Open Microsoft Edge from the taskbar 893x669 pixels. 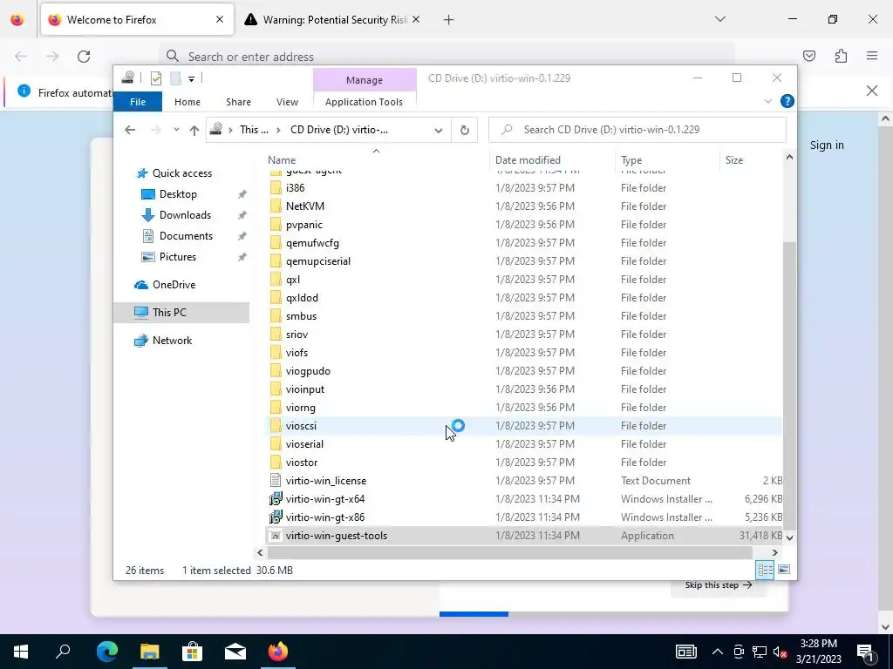[x=107, y=652]
